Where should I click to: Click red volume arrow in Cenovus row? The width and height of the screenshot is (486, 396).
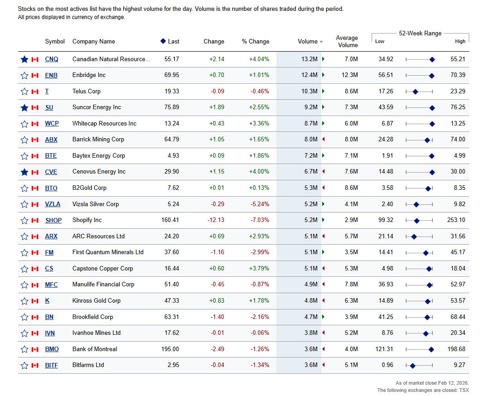[323, 171]
